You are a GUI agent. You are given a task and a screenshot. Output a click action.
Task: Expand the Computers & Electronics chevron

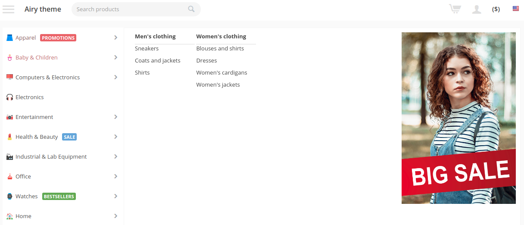pyautogui.click(x=115, y=77)
